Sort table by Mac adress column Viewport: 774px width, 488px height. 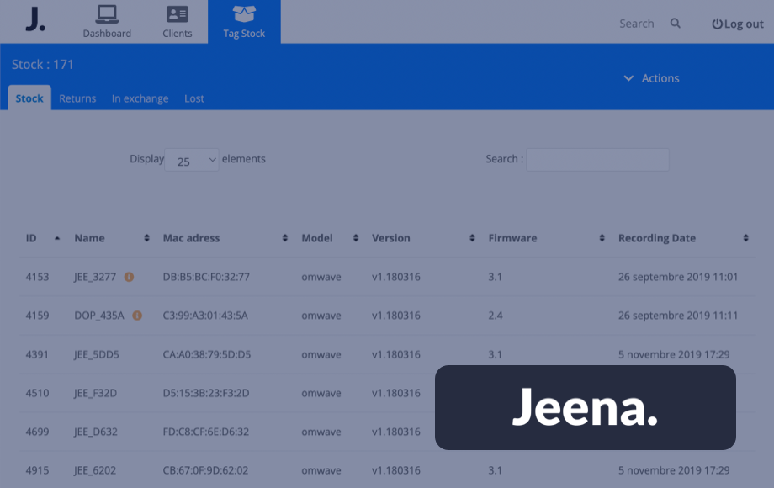(x=285, y=238)
